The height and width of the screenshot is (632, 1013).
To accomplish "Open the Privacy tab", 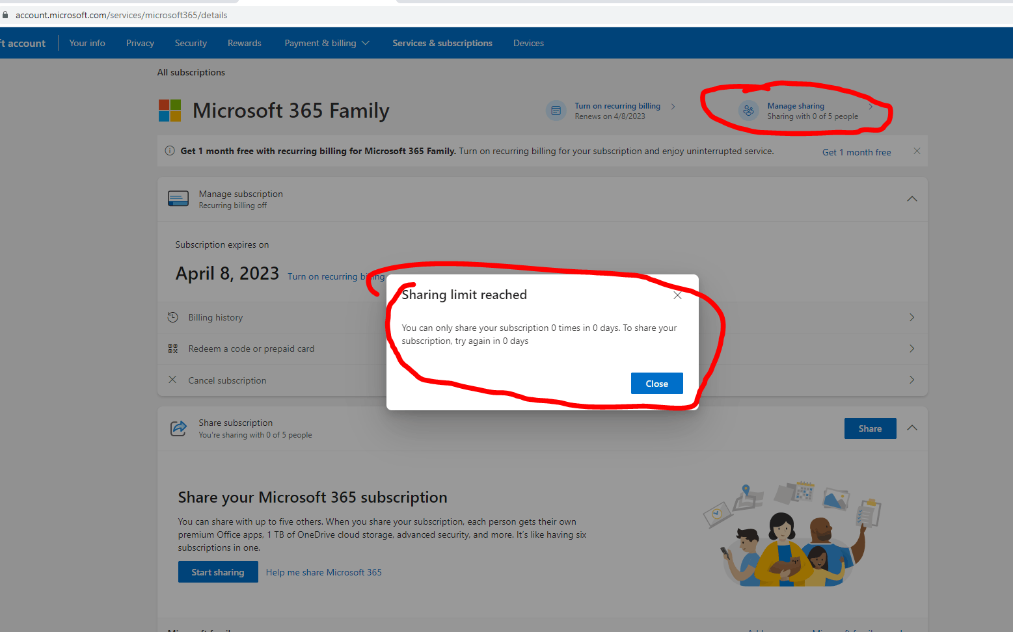I will pos(140,43).
